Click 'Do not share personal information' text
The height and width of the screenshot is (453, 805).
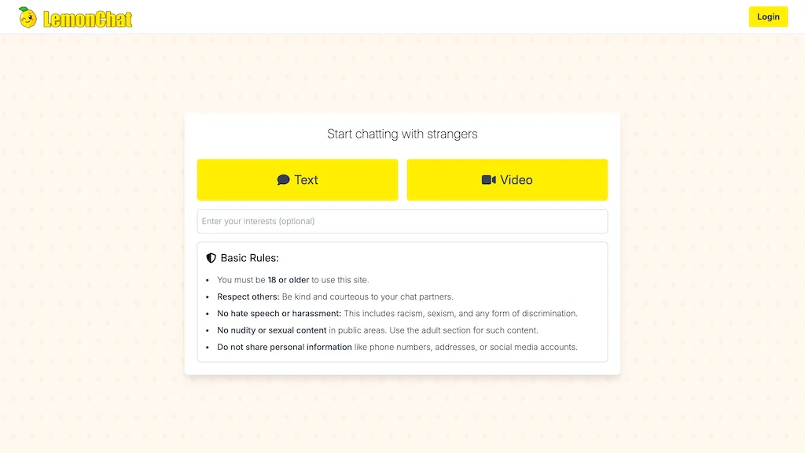[285, 347]
